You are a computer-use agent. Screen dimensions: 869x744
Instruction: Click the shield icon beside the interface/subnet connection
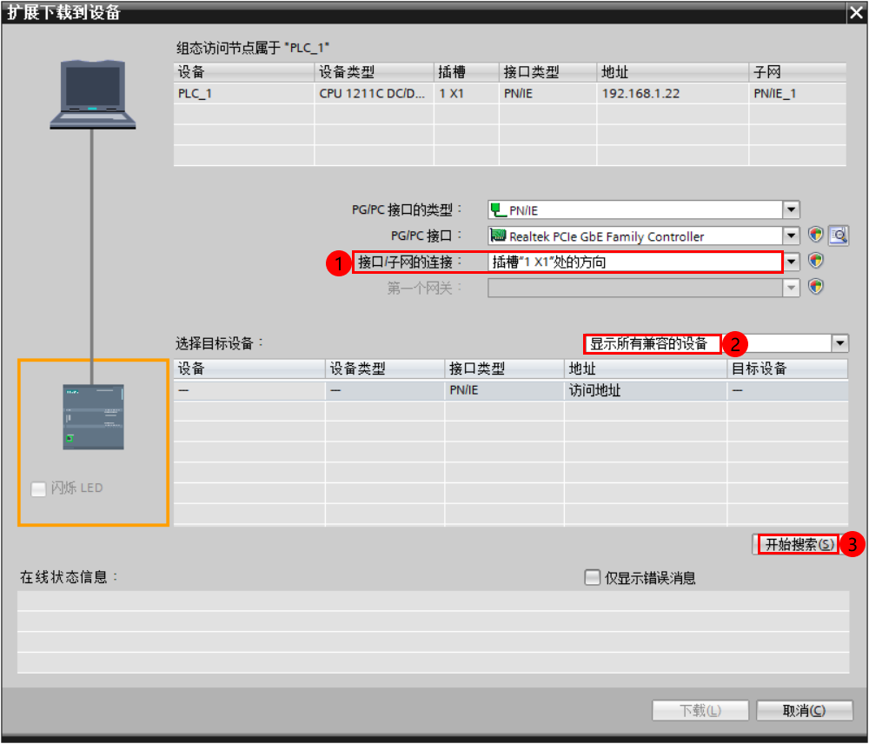pos(815,262)
